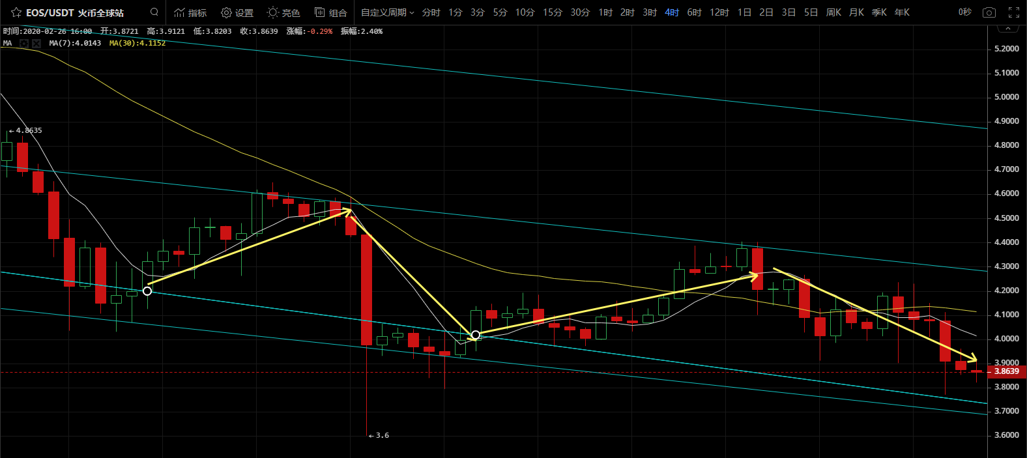Viewport: 1027px width, 458px height.
Task: Click the 3.6000 price axis label
Action: [1007, 435]
